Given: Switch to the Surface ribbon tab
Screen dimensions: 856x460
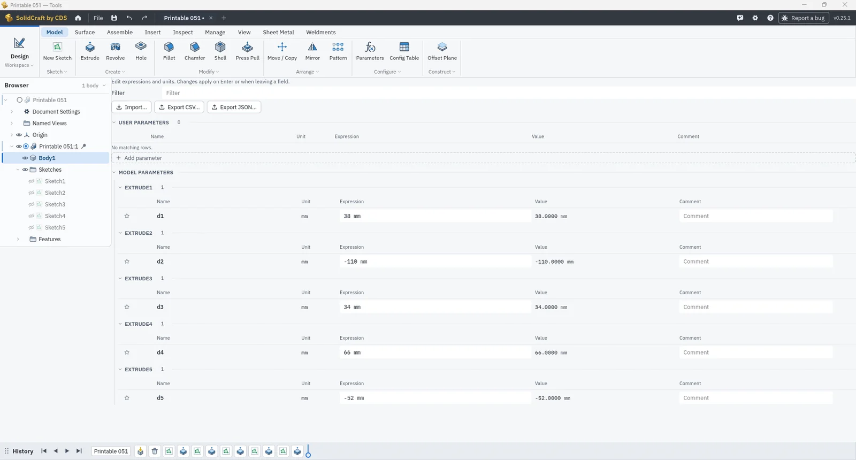Looking at the screenshot, I should click(x=85, y=32).
